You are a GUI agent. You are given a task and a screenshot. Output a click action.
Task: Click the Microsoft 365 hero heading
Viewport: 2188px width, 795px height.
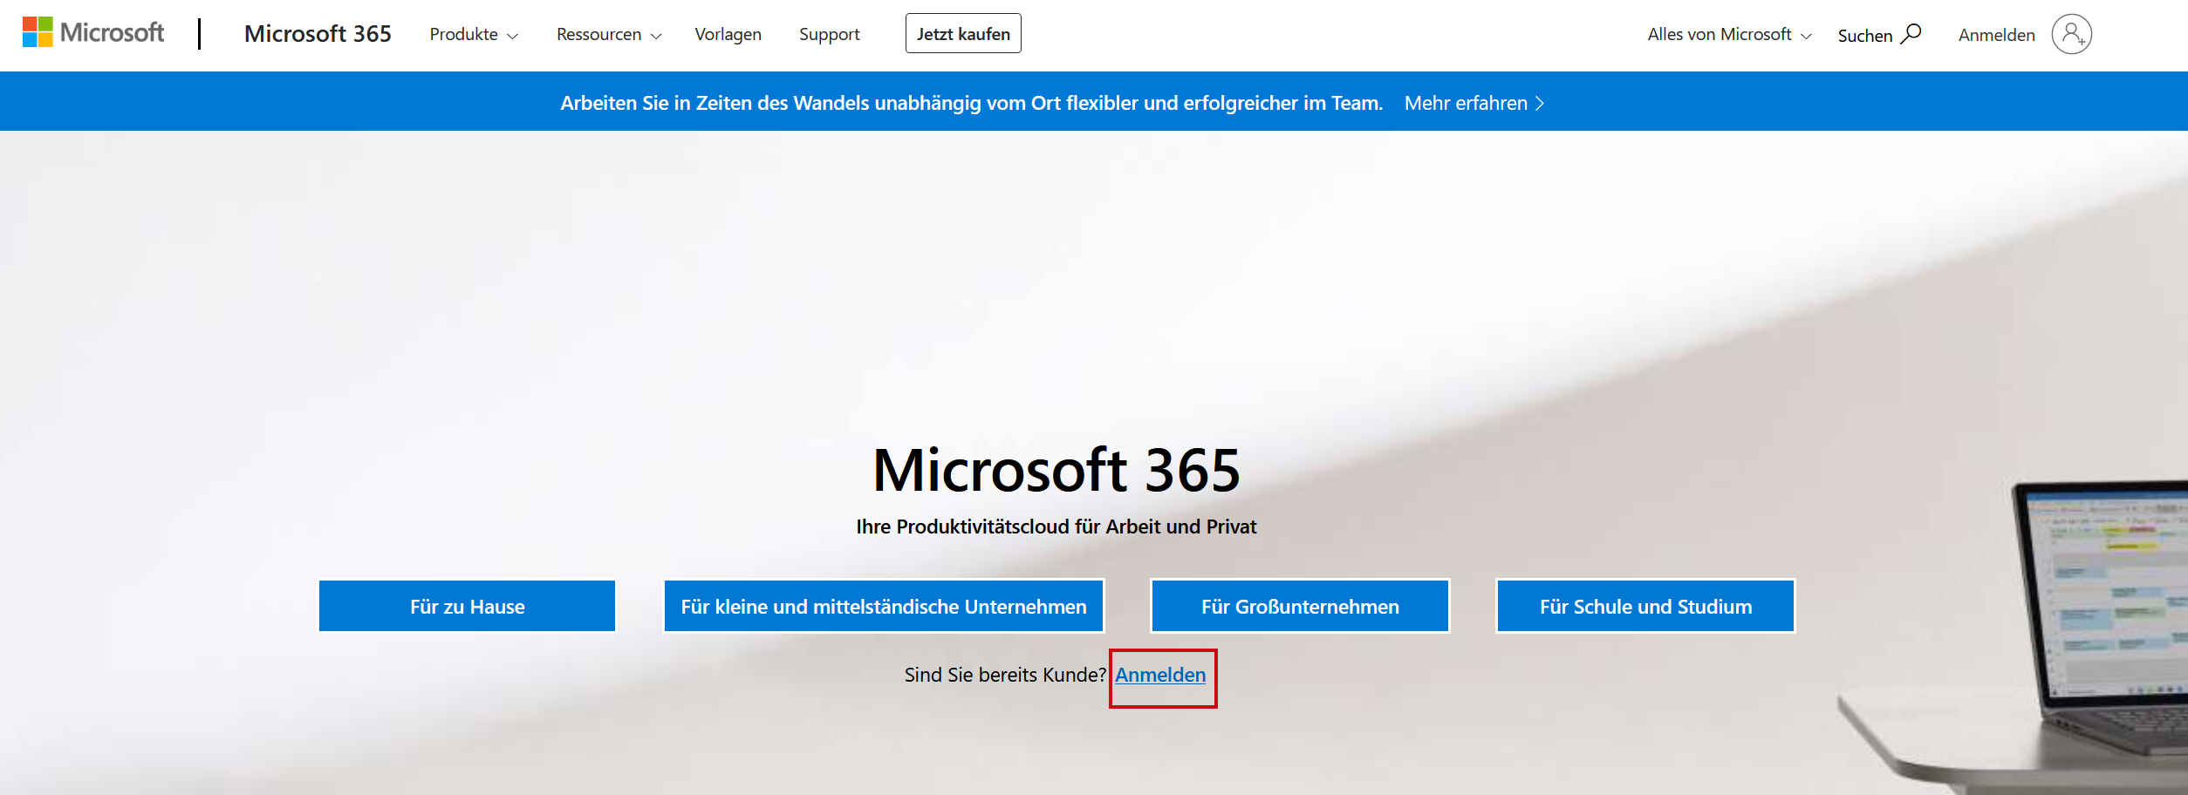click(1056, 470)
